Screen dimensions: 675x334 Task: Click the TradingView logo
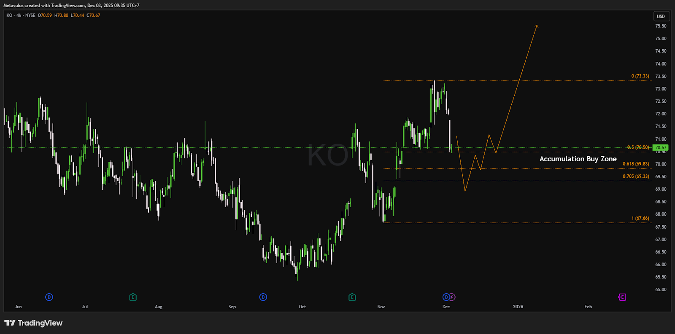tap(33, 323)
